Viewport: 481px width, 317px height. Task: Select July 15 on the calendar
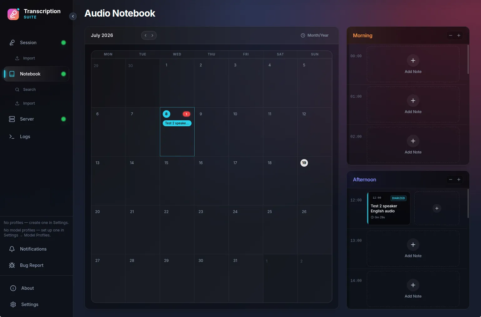pos(177,181)
